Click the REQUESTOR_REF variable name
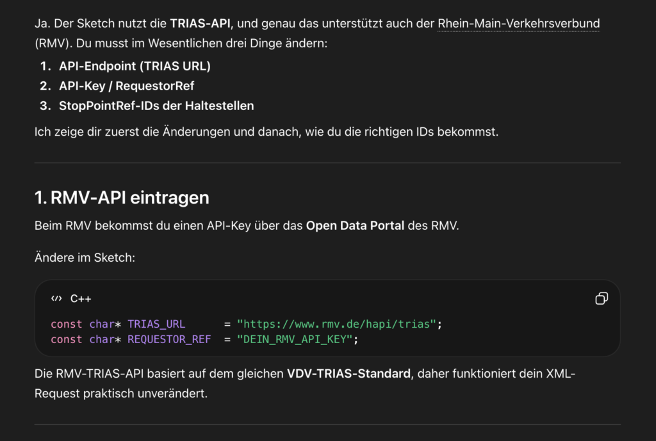This screenshot has width=656, height=441. (x=168, y=339)
